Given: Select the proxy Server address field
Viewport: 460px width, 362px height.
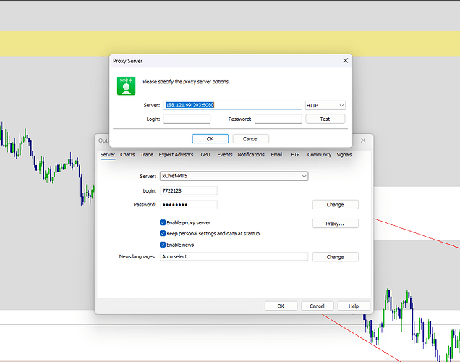Looking at the screenshot, I should 233,105.
